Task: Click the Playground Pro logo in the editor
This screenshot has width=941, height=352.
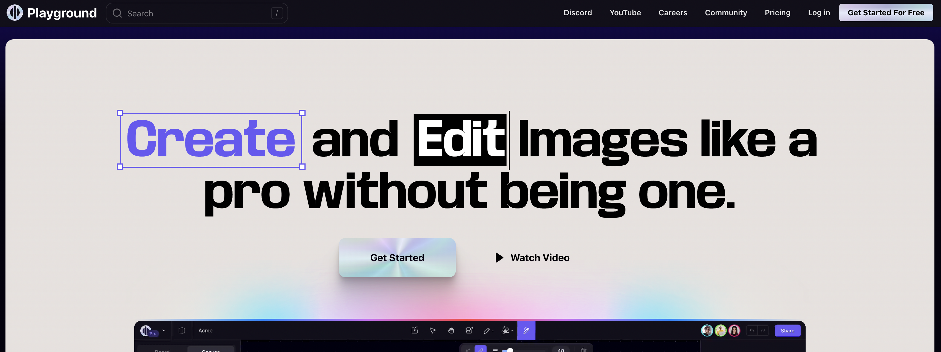Action: click(149, 331)
